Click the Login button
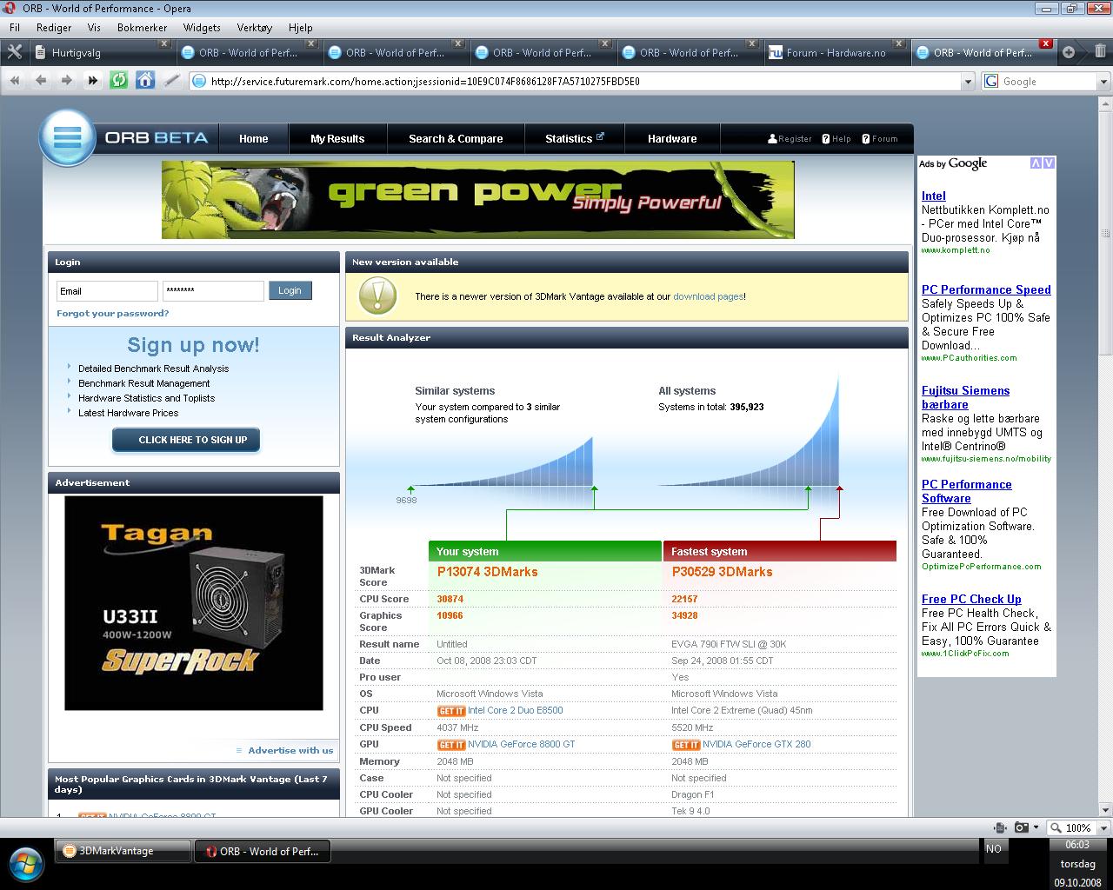This screenshot has width=1113, height=890. [x=290, y=290]
